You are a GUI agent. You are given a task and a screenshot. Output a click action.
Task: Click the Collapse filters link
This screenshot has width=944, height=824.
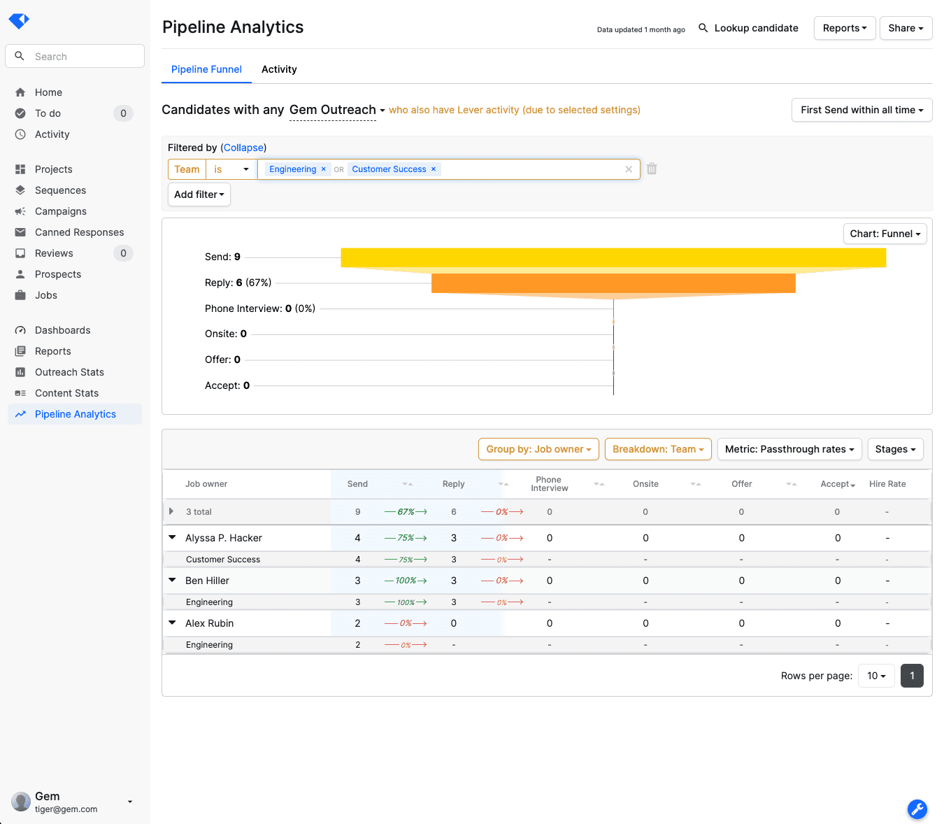[243, 148]
